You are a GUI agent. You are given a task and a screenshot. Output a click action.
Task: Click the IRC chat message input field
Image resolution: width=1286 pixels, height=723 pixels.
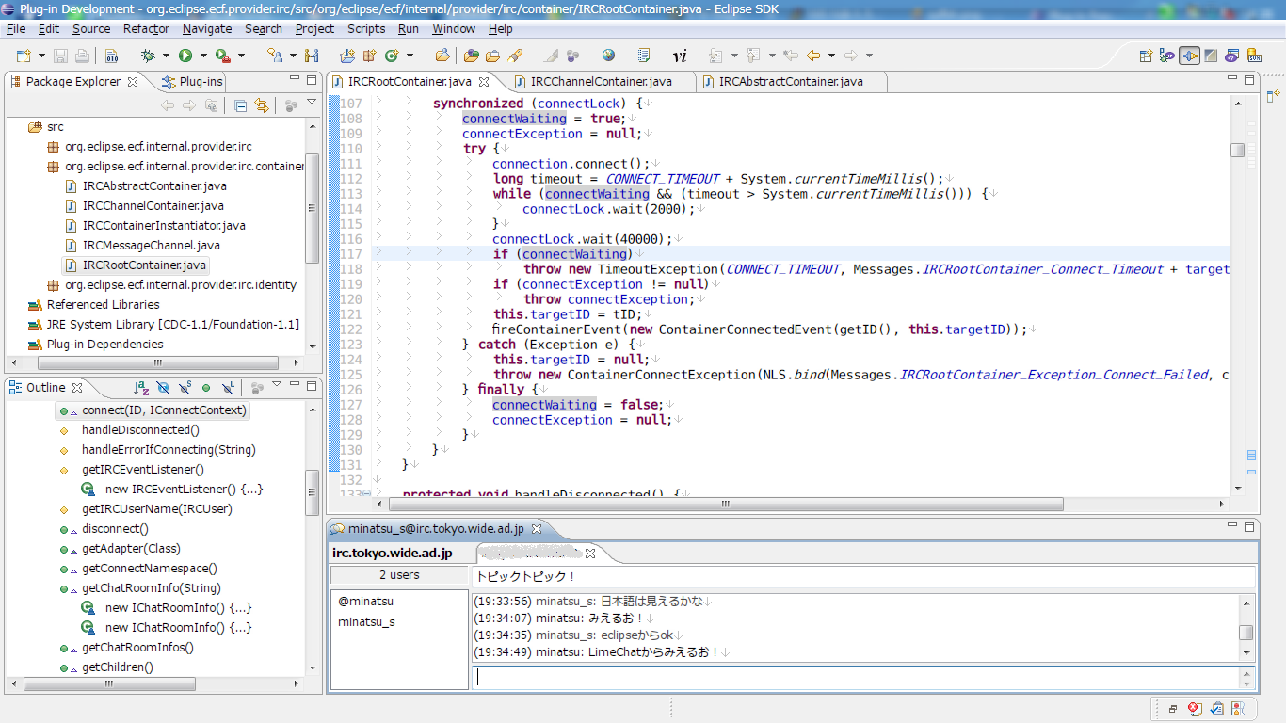click(x=855, y=677)
